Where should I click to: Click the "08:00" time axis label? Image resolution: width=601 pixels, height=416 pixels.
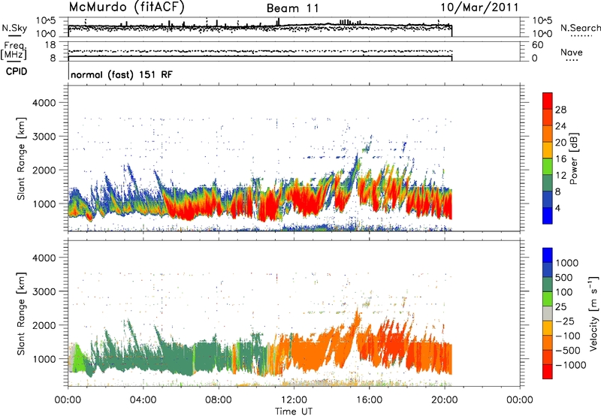coord(219,400)
